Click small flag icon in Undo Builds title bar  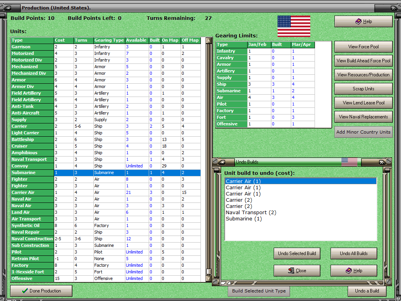(x=349, y=162)
